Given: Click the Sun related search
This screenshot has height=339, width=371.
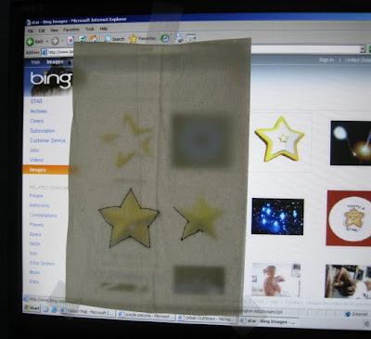Looking at the screenshot, I should [33, 254].
